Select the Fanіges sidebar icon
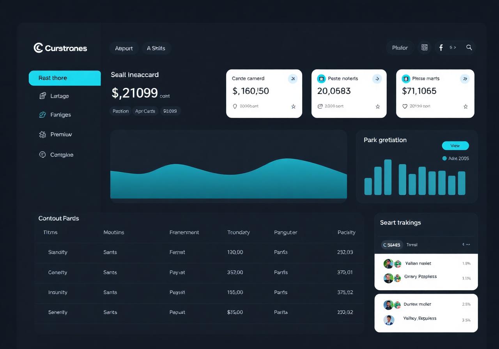The height and width of the screenshot is (349, 499). 43,115
